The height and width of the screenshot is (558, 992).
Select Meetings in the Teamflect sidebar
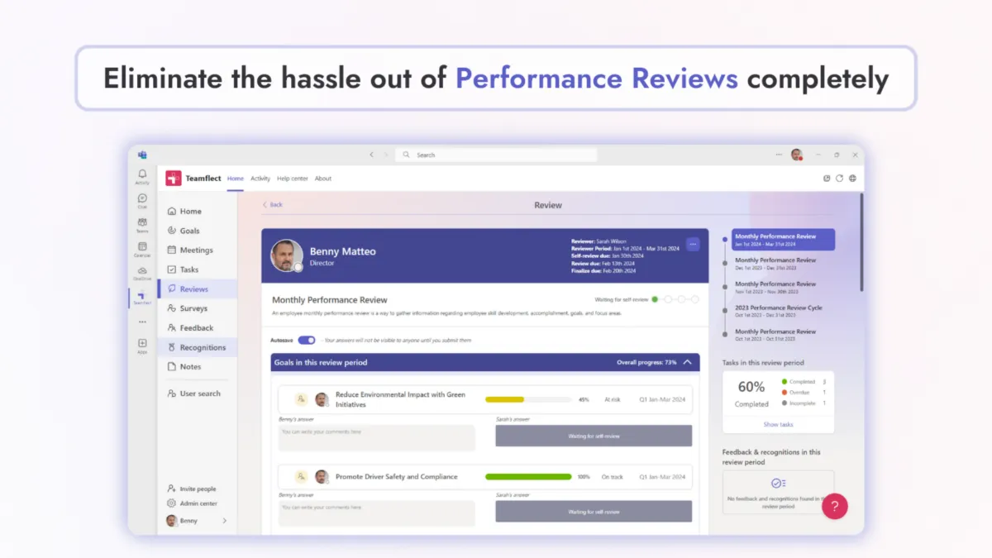pos(194,250)
